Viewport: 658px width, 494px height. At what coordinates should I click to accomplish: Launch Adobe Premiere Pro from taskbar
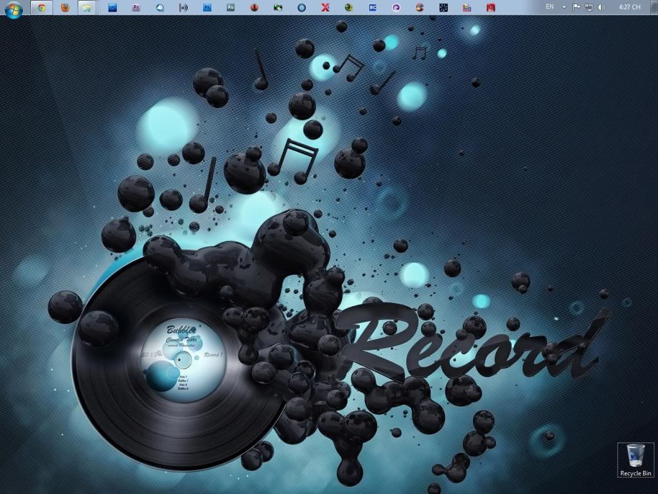click(x=136, y=8)
